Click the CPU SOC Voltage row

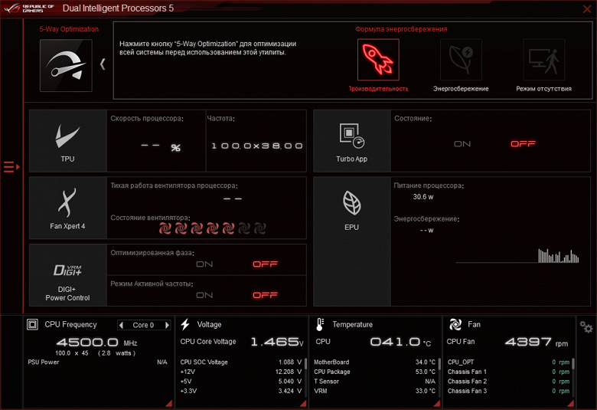240,362
